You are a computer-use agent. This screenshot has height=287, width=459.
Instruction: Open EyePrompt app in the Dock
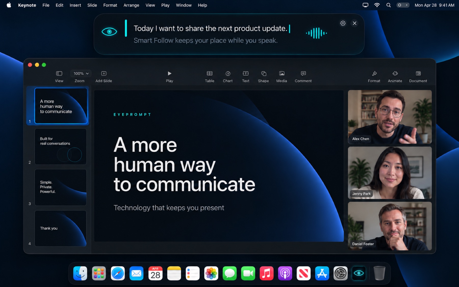359,273
